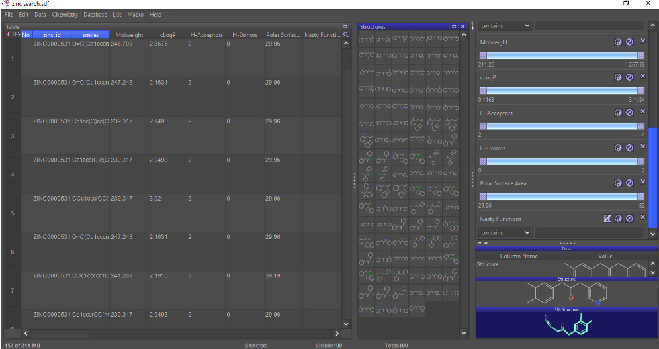The height and width of the screenshot is (349, 659).
Task: Toggle the Nasty Functions filter enable icon
Action: coord(607,218)
